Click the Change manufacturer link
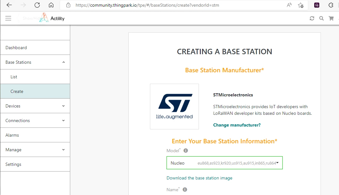The image size is (339, 195). click(x=237, y=125)
